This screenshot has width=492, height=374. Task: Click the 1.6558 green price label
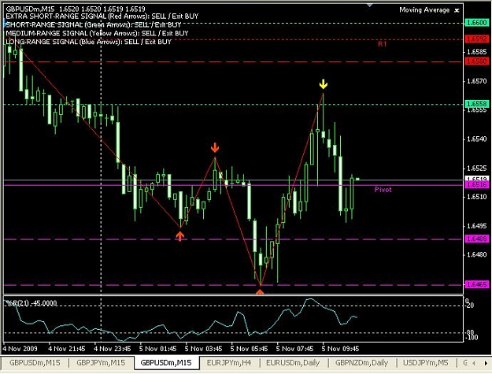(476, 104)
